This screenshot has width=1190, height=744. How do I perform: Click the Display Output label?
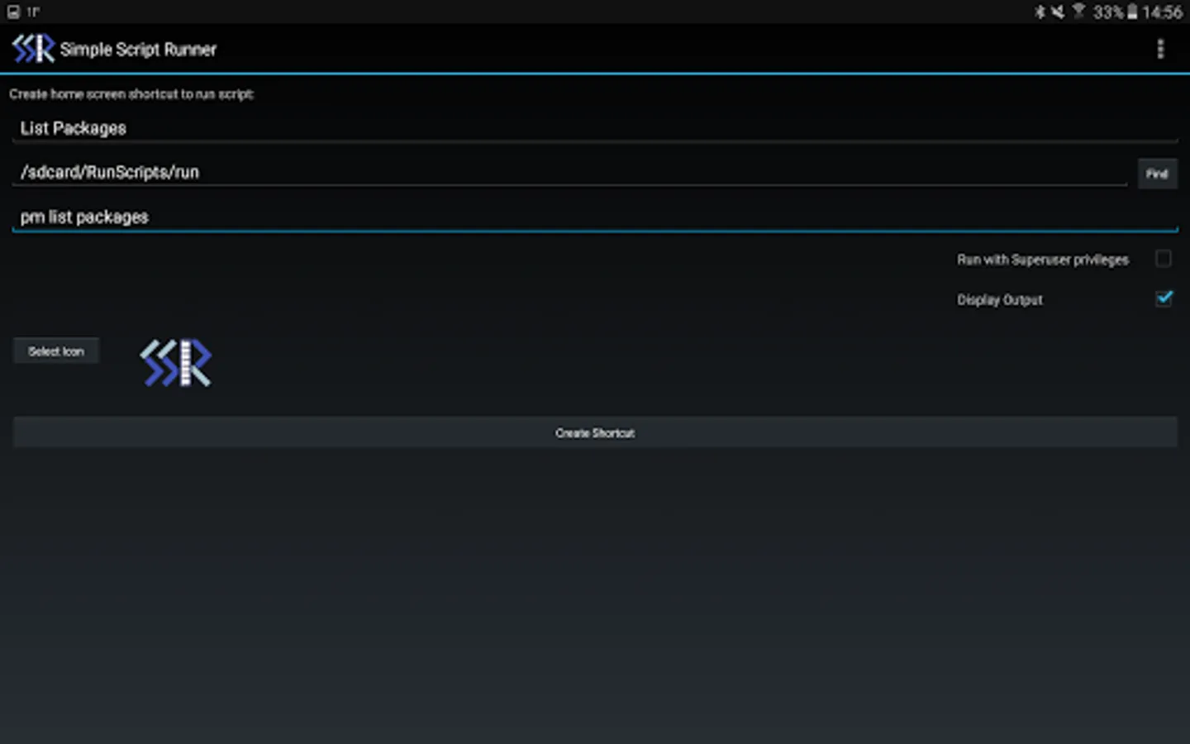(1000, 299)
